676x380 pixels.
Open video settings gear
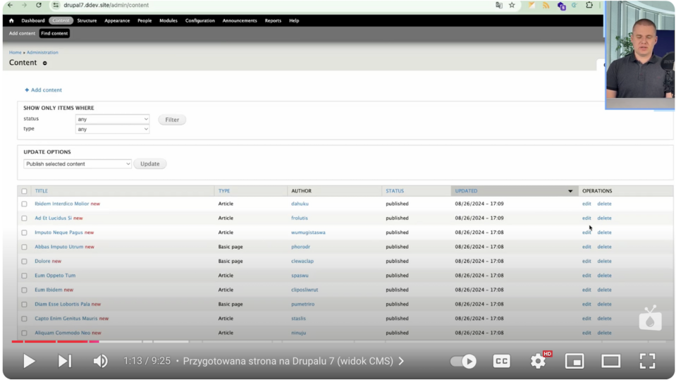(538, 361)
